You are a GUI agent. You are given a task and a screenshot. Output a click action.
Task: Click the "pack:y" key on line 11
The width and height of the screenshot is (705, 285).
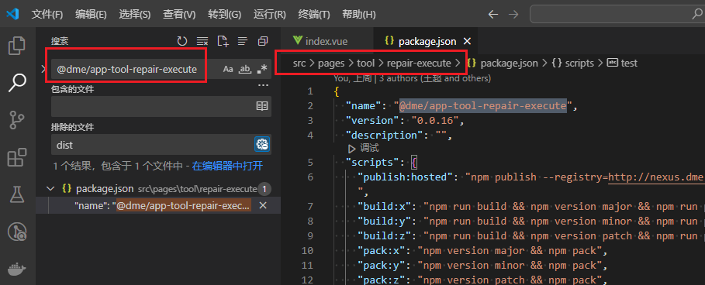pos(382,265)
